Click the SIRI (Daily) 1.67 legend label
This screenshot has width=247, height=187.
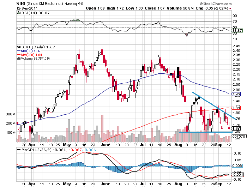point(38,47)
